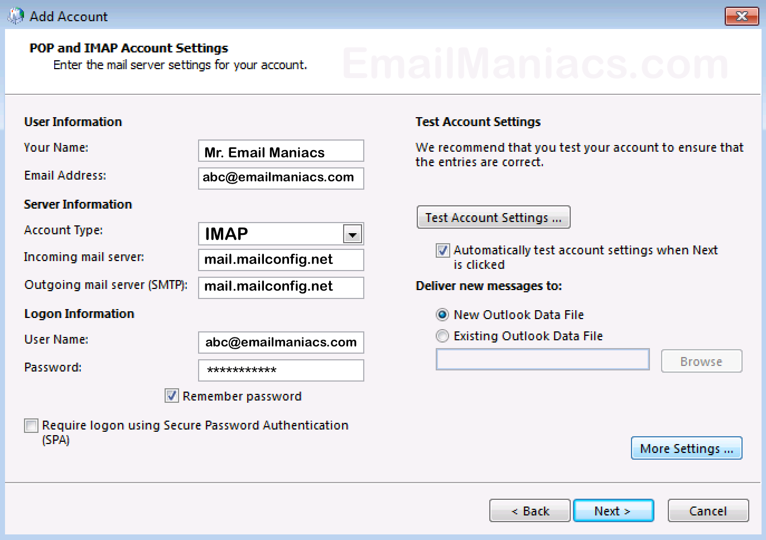Screen dimensions: 766x540
Task: Open the Account Type dropdown arrow
Action: [352, 235]
